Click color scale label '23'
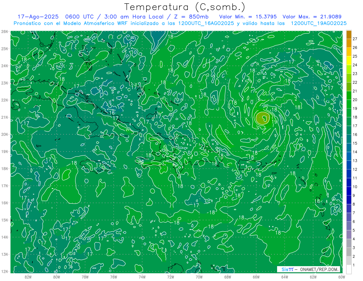 355,73
